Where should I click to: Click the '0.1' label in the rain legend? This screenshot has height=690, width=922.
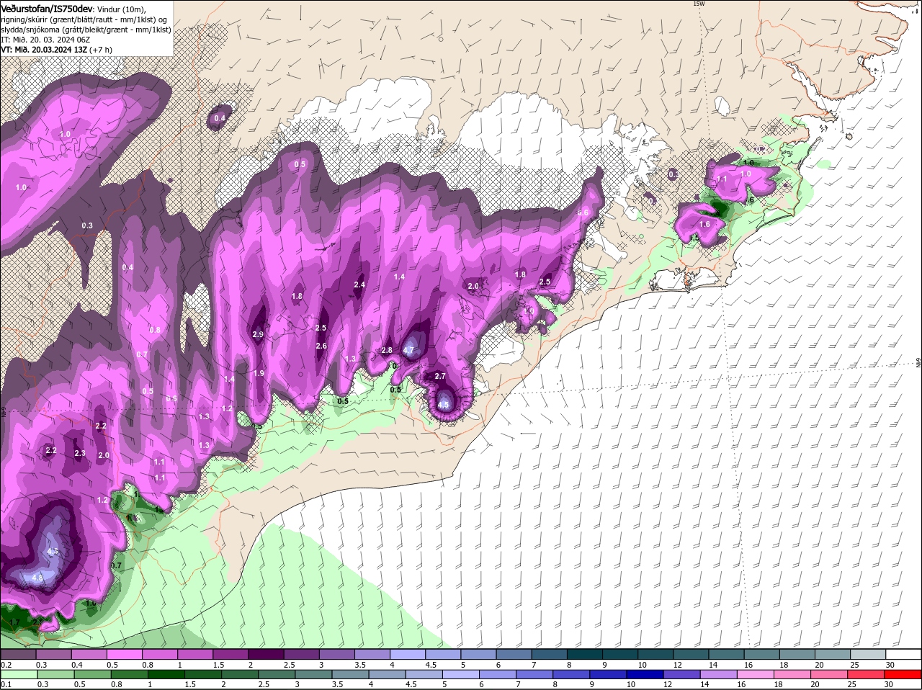click(6, 684)
